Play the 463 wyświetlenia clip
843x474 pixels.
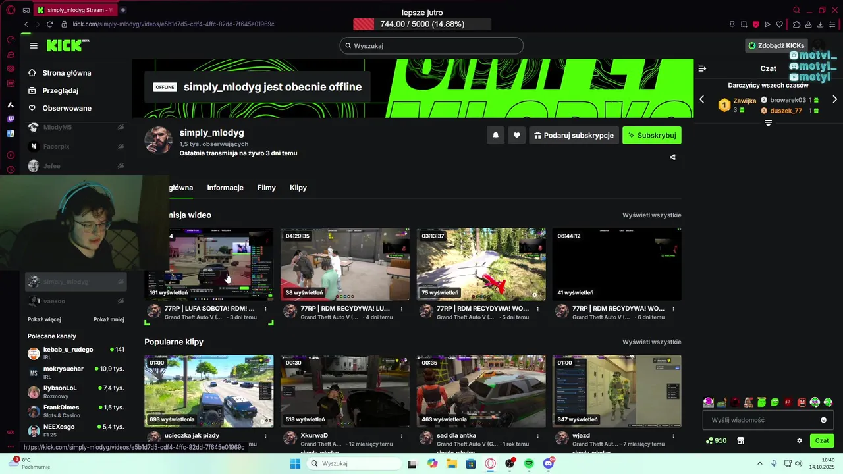481,391
